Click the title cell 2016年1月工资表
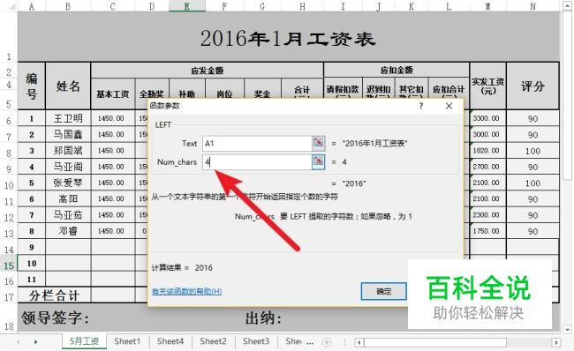This screenshot has height=351, width=574. [x=288, y=38]
